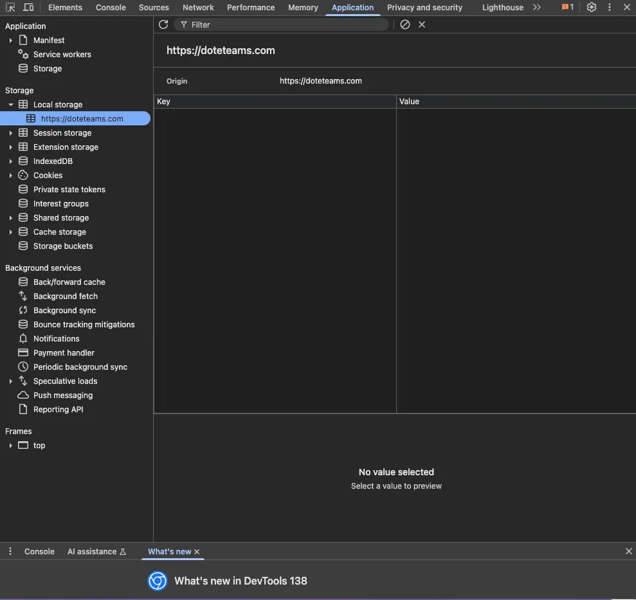Switch to the Network tab
Screen dimensions: 636x600
coord(198,7)
